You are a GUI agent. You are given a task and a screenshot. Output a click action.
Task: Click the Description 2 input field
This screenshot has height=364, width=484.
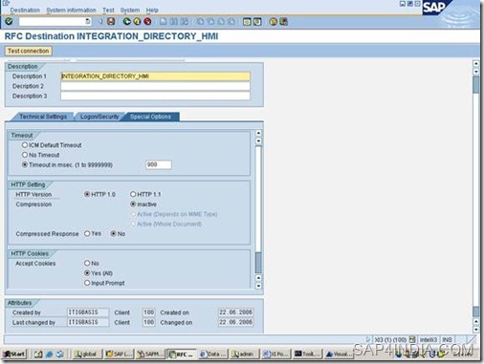155,86
